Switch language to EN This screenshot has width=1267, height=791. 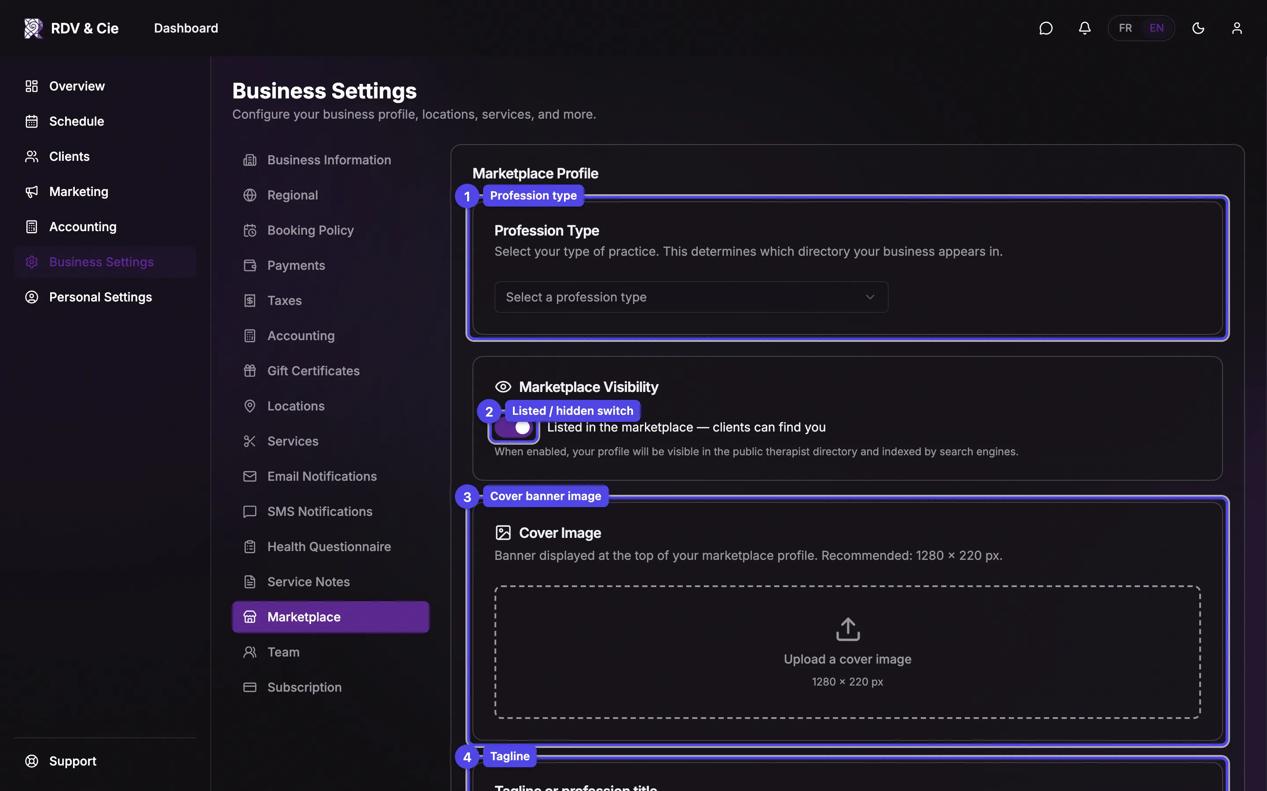pos(1157,28)
